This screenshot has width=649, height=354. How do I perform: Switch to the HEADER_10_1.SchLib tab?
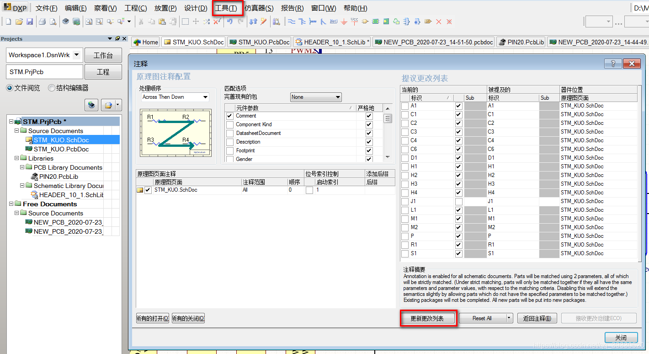coord(332,42)
